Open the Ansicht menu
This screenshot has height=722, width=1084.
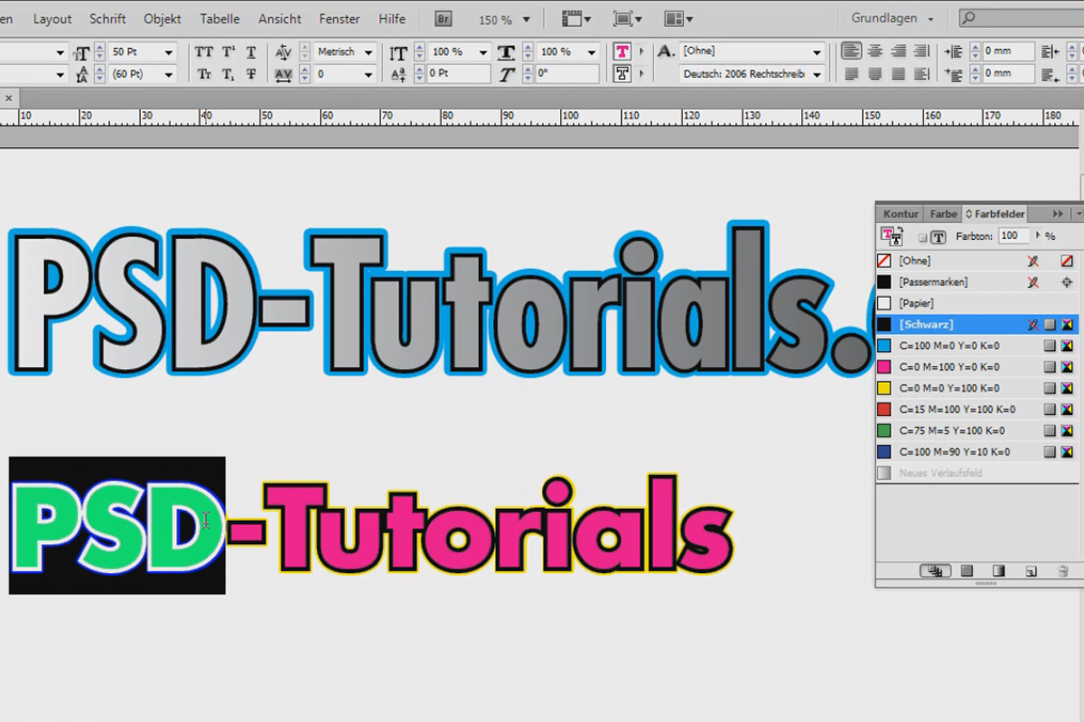click(x=280, y=19)
